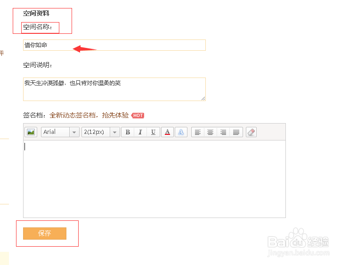Image resolution: width=349 pixels, height=265 pixels.
Task: Click the 保存 save button
Action: point(45,234)
